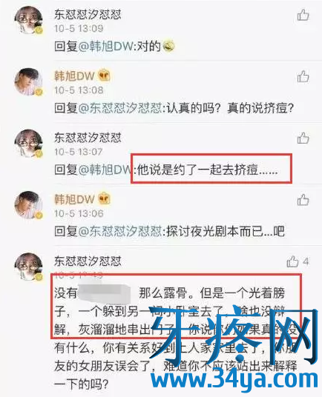The image size is (322, 397).
Task: Open the crown badge next to 韩旭DW at 13:06
Action: (104, 198)
